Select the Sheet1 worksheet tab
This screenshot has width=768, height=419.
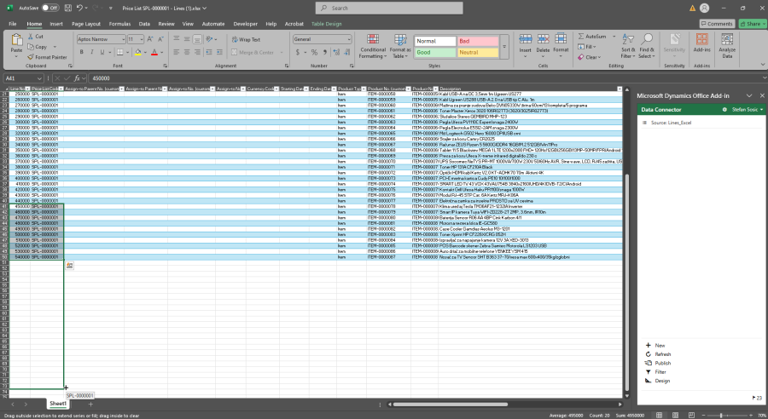tap(58, 404)
